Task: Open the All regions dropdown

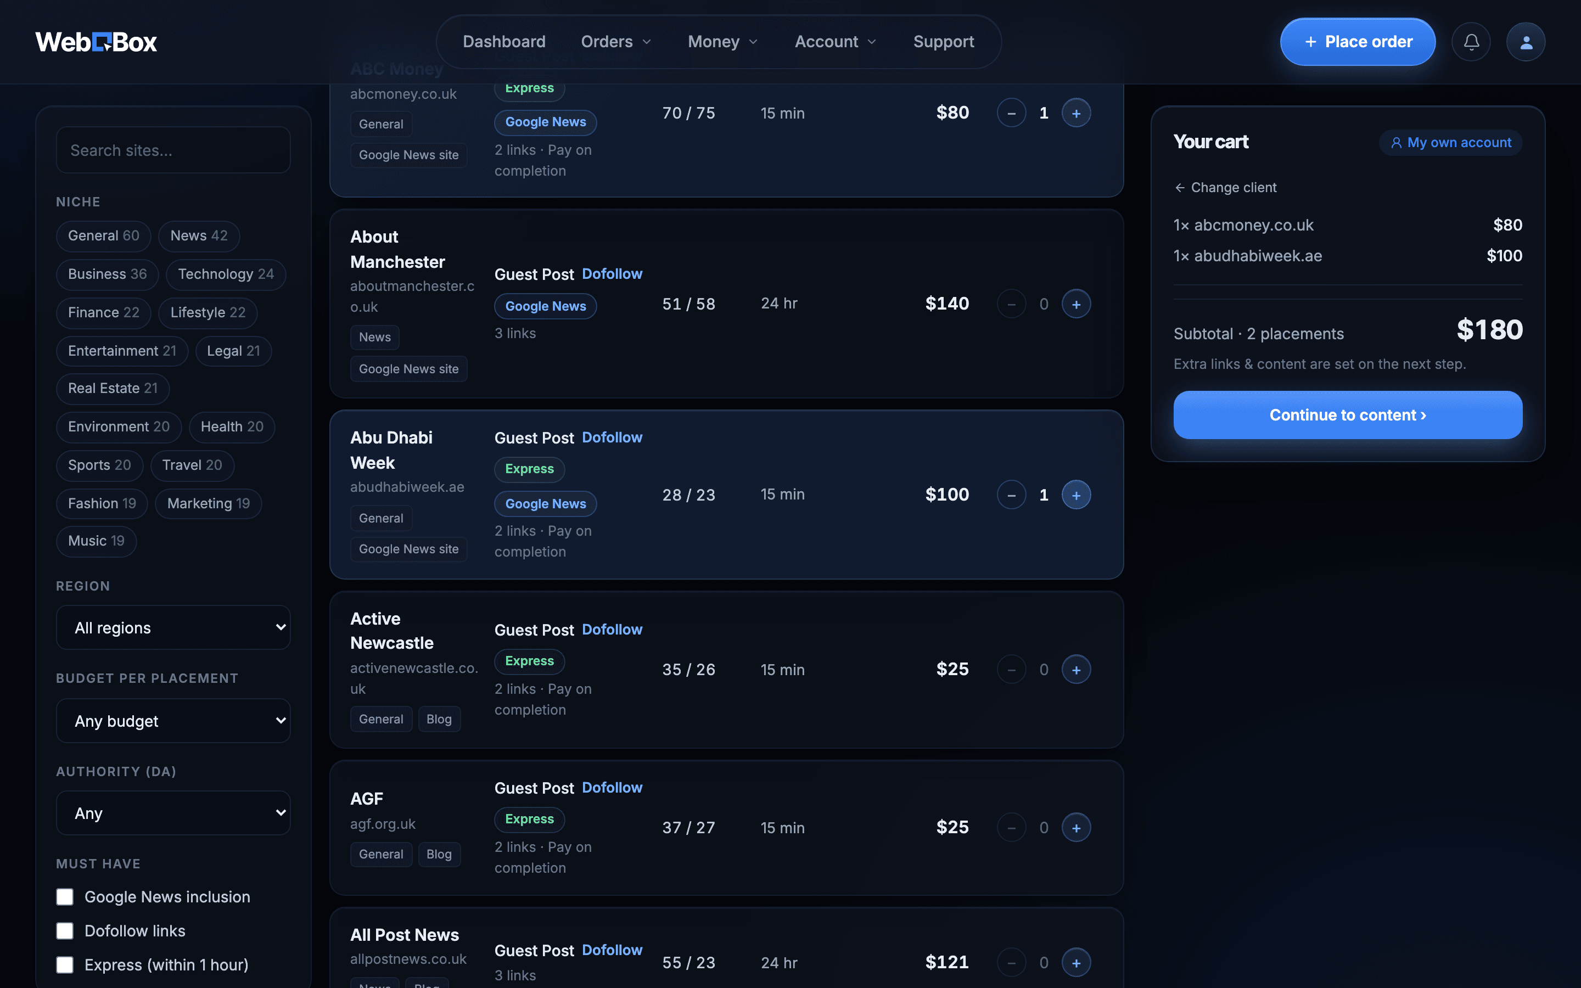Action: click(x=173, y=627)
